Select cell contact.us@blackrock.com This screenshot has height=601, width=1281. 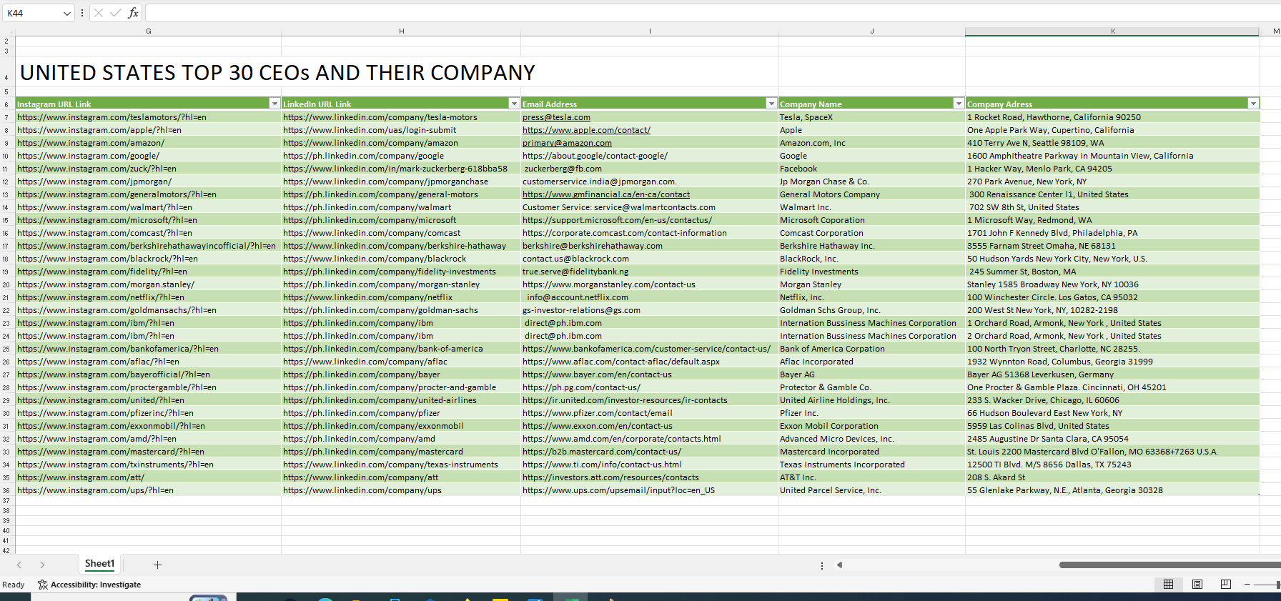649,259
